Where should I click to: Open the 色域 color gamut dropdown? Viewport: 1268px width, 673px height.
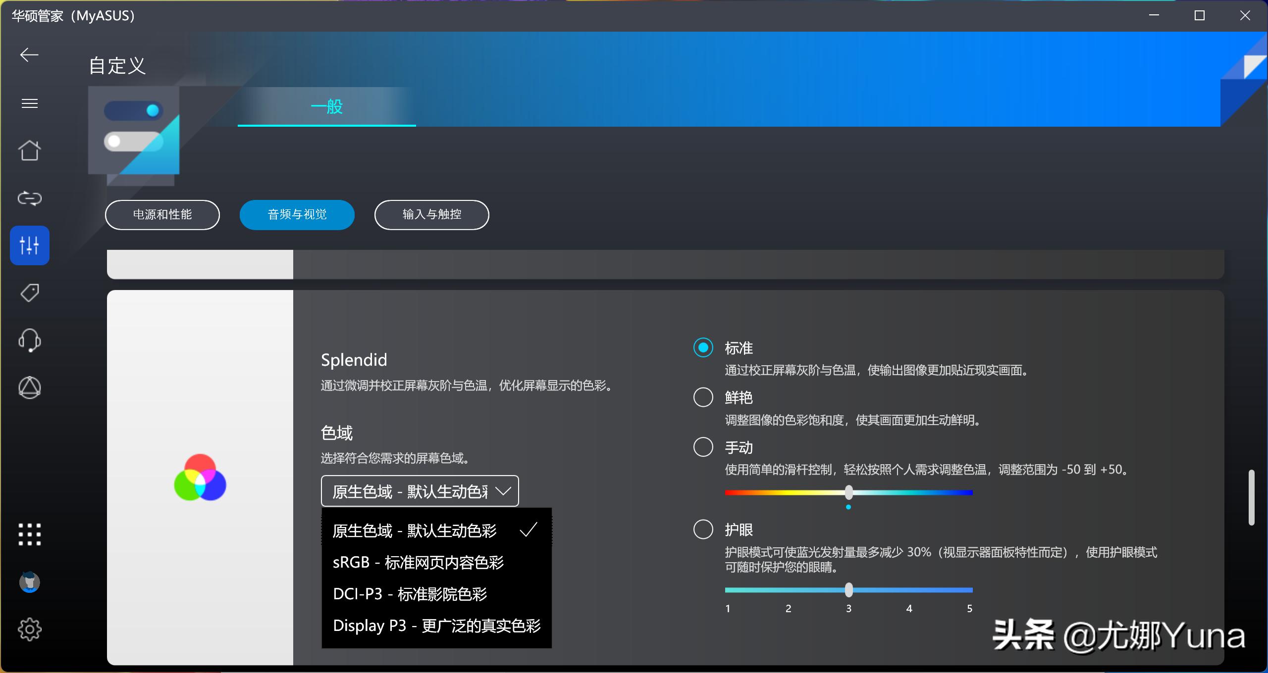(x=419, y=490)
